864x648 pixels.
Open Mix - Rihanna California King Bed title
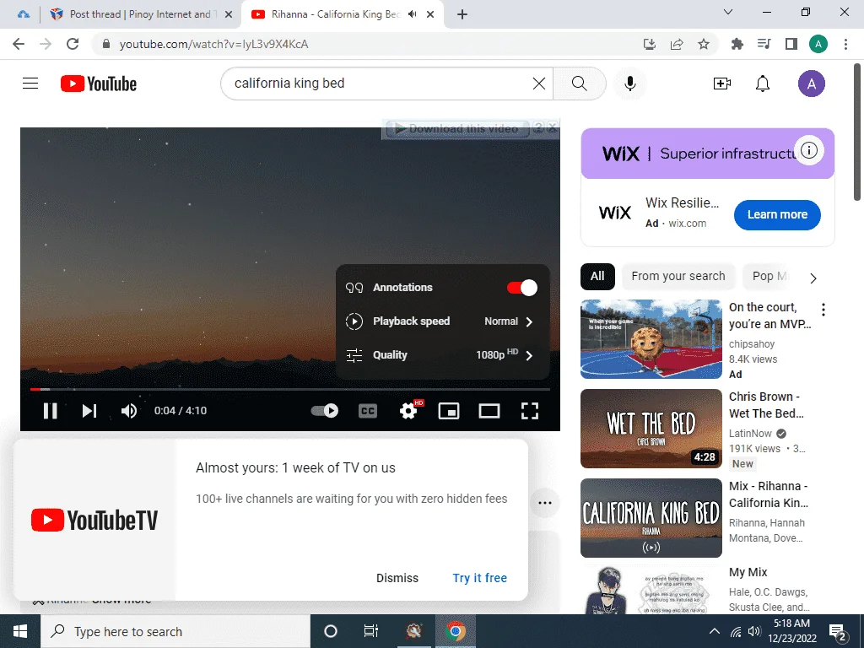pyautogui.click(x=768, y=494)
